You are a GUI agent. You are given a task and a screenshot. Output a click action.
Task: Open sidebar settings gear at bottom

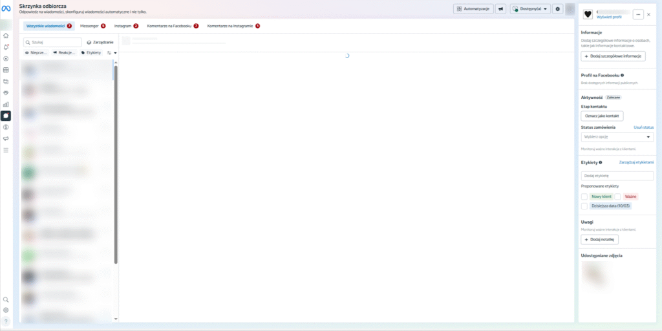tap(6, 310)
